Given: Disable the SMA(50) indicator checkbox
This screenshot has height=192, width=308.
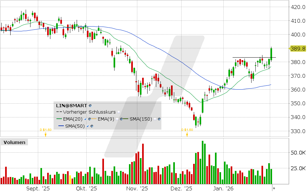Looking at the screenshot, I should coord(87,126).
